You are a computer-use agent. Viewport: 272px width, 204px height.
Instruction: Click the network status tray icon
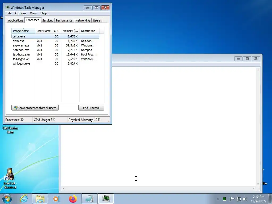pyautogui.click(x=239, y=199)
